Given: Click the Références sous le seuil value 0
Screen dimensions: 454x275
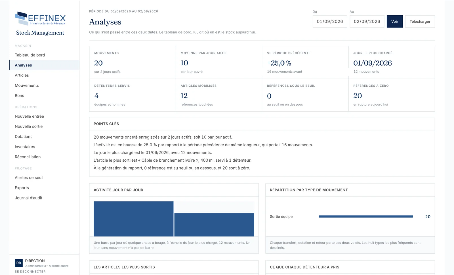Looking at the screenshot, I should (x=269, y=96).
